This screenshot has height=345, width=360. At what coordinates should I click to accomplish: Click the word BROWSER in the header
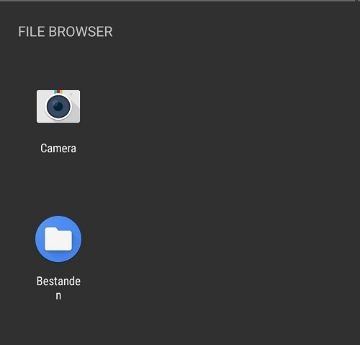(x=81, y=32)
